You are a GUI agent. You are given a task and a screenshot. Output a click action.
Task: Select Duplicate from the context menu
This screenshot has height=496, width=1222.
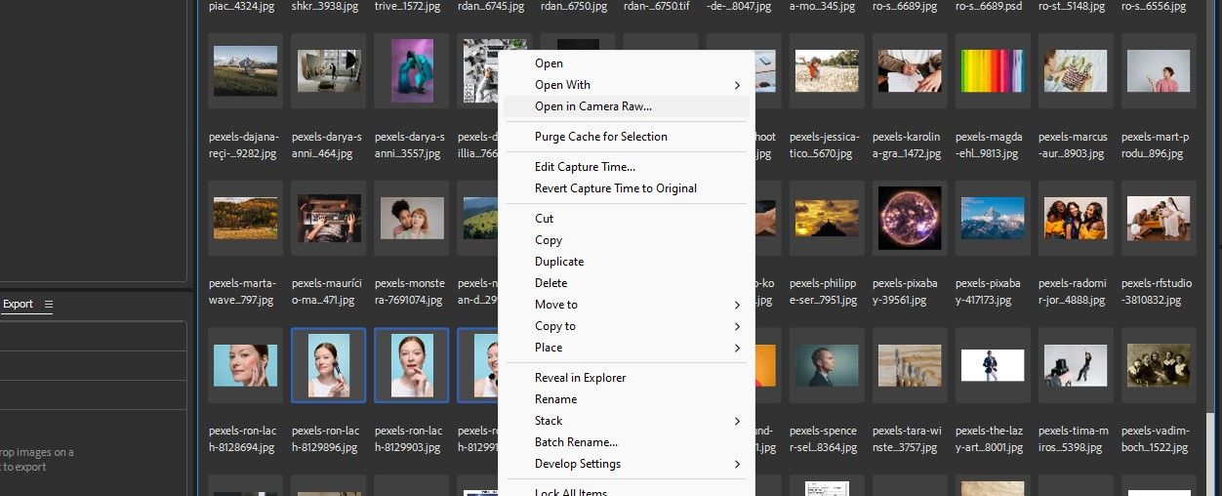click(x=558, y=262)
